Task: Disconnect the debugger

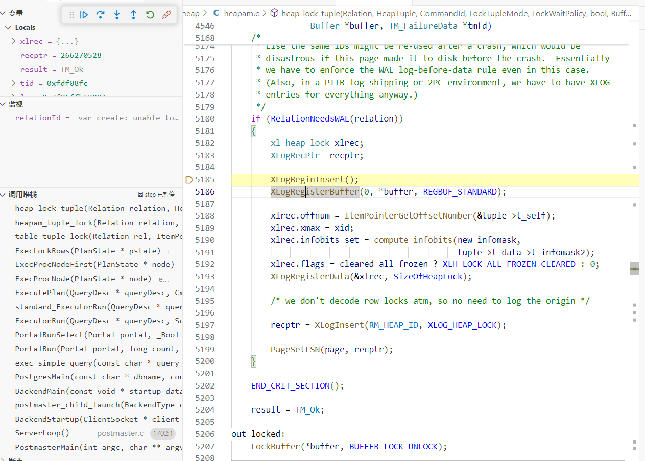Action: click(x=166, y=15)
